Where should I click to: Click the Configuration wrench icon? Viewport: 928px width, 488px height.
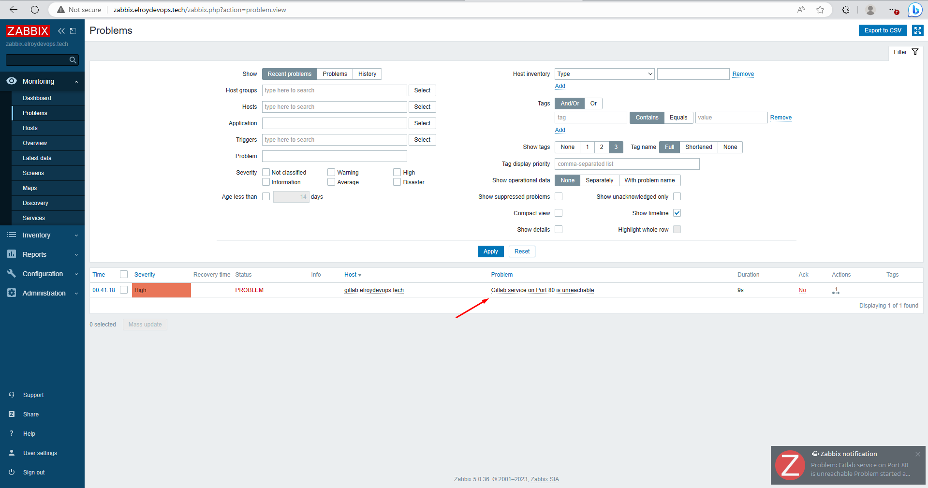[12, 273]
